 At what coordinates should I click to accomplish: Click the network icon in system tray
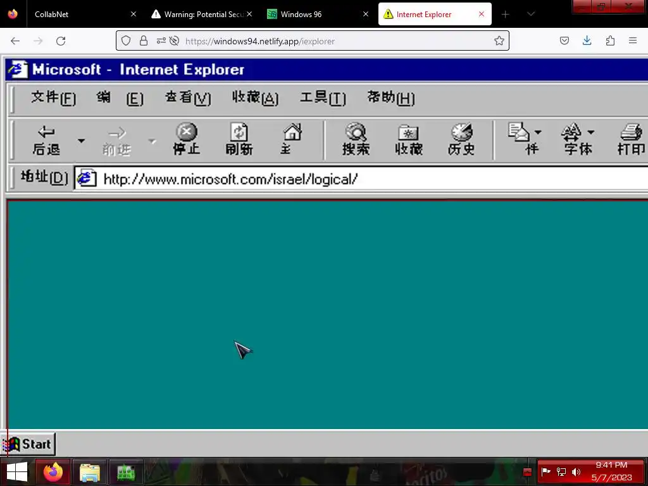click(x=561, y=472)
